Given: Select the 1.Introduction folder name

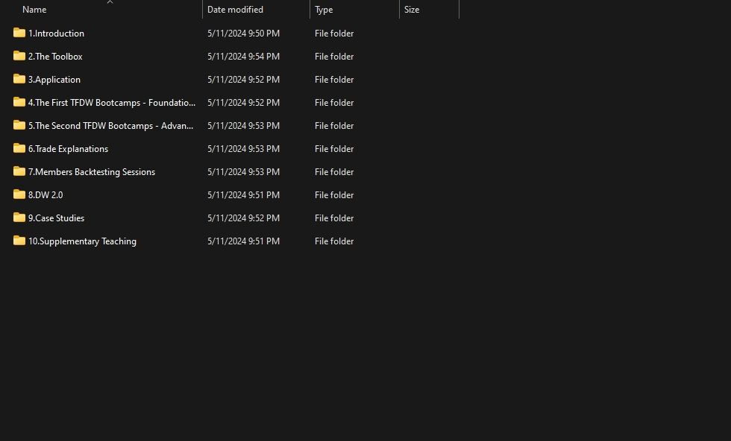Looking at the screenshot, I should (56, 33).
